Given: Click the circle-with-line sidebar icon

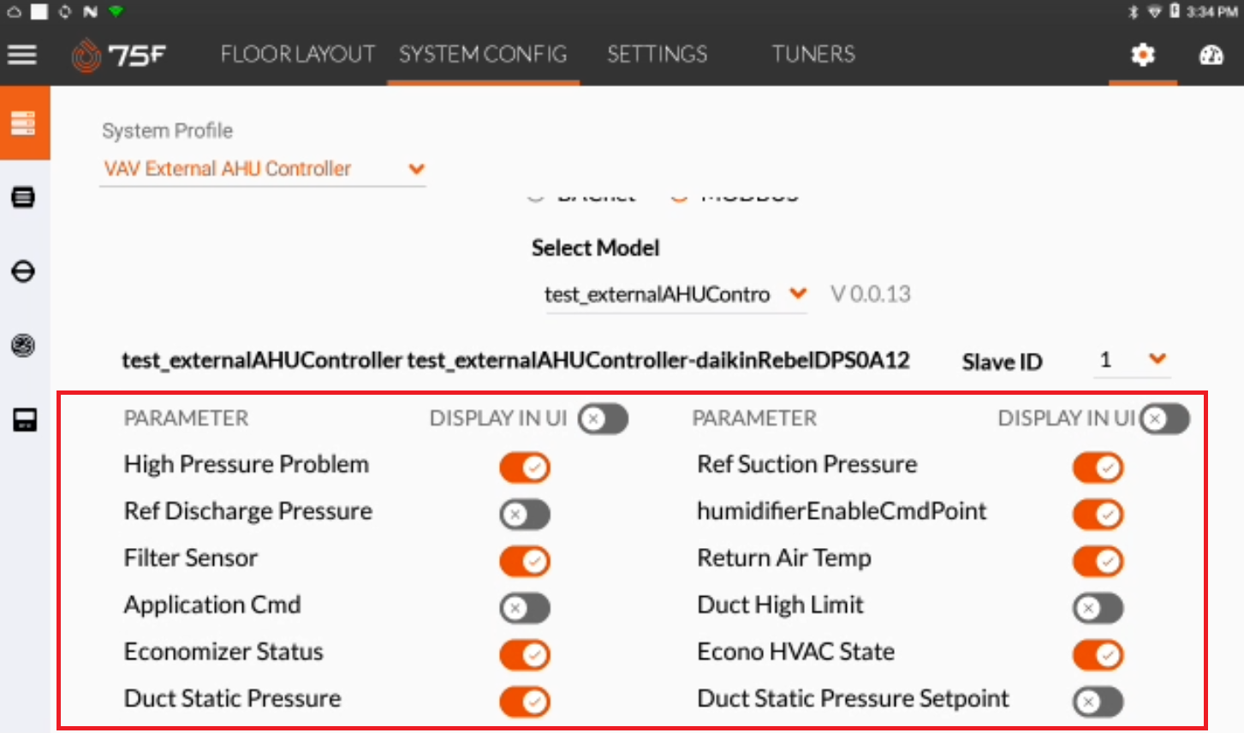Looking at the screenshot, I should 23,271.
